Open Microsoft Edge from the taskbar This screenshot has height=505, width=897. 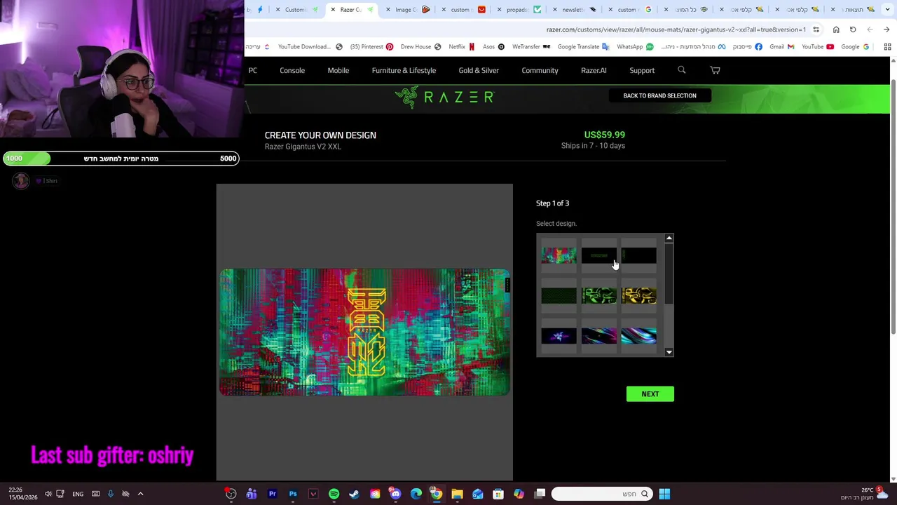pyautogui.click(x=416, y=494)
